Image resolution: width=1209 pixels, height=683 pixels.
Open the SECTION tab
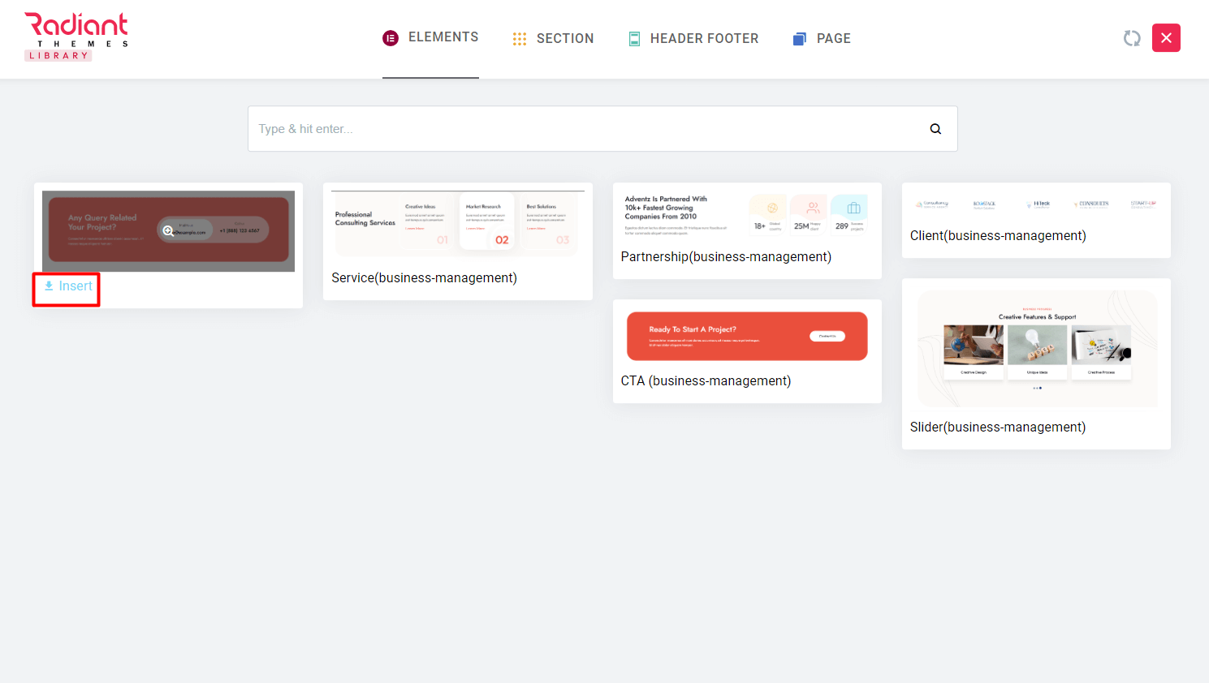565,39
